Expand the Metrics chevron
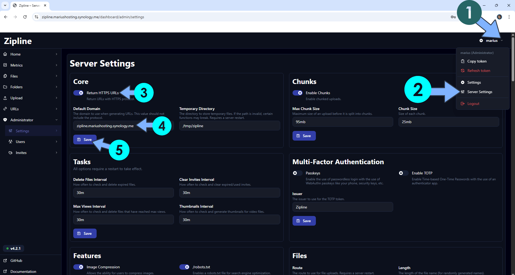 click(56, 65)
